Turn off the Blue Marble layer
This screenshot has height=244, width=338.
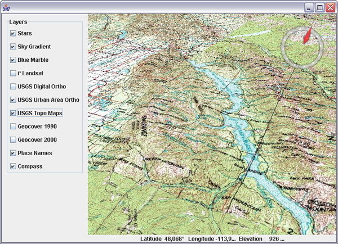(13, 60)
